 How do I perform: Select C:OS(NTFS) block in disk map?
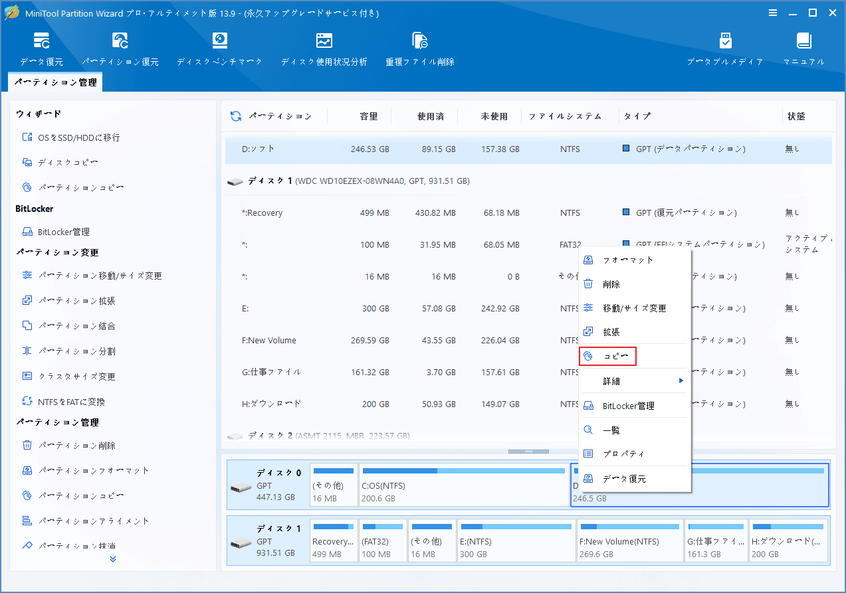click(463, 485)
